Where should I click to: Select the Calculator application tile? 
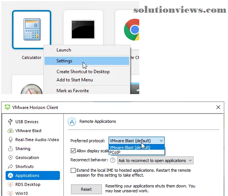(x=31, y=29)
